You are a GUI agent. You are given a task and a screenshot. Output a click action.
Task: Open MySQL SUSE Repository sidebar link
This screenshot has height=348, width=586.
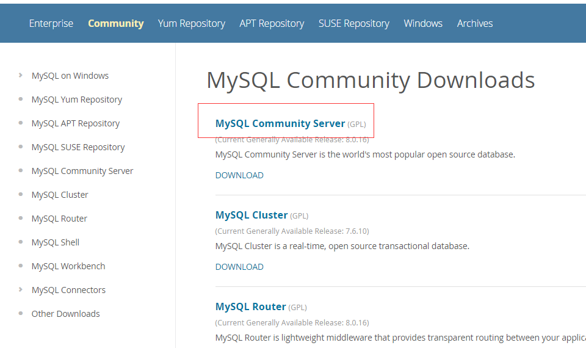point(78,147)
